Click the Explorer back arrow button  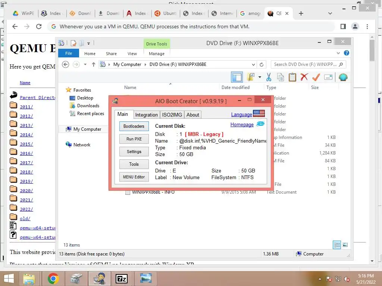66,64
